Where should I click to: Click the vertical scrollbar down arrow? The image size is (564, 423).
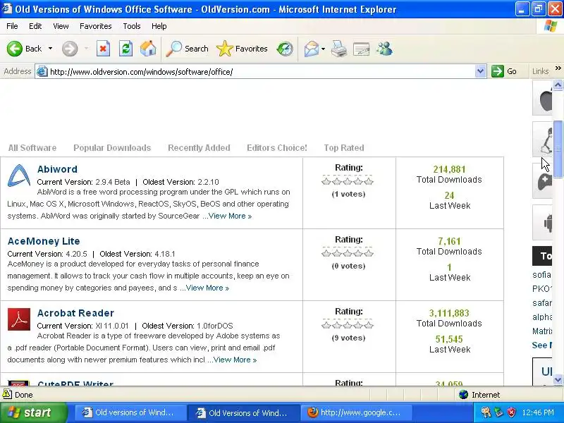[558, 379]
